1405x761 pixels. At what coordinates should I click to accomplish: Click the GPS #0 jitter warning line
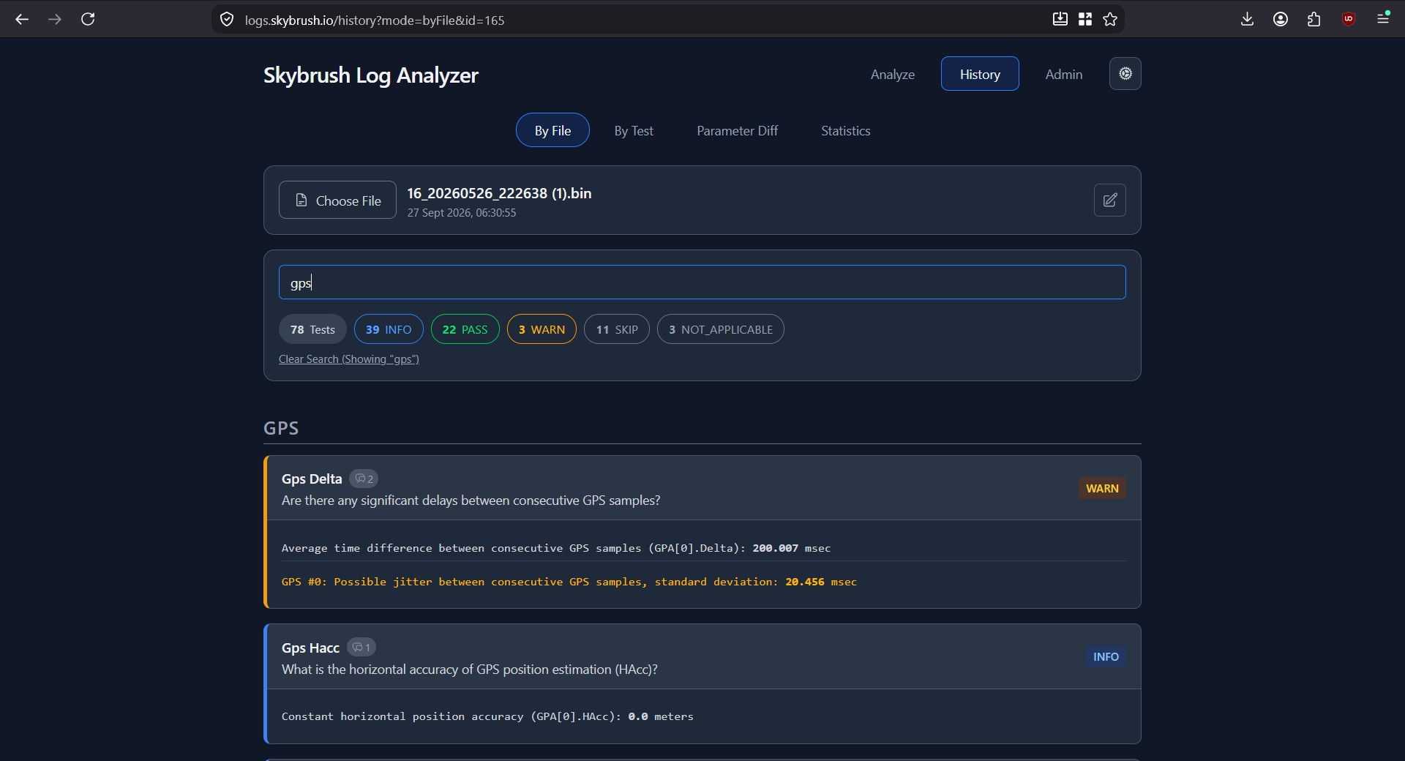tap(569, 582)
